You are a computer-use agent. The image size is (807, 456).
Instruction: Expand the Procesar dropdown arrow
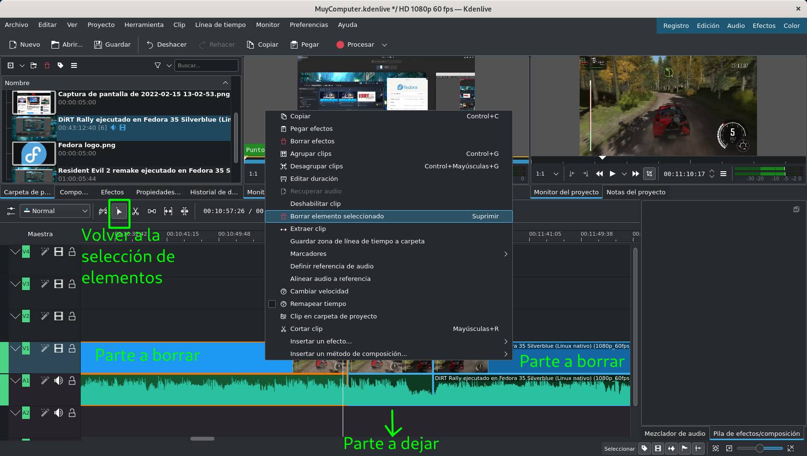click(385, 45)
